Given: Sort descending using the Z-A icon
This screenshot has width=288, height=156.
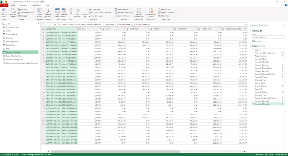Looking at the screenshot, I should 71,12.
